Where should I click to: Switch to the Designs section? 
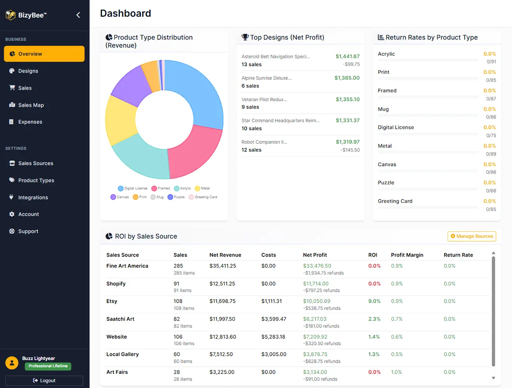(x=44, y=71)
